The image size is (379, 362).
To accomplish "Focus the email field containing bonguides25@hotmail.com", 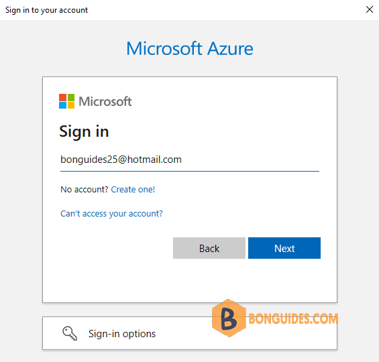I will [x=190, y=160].
